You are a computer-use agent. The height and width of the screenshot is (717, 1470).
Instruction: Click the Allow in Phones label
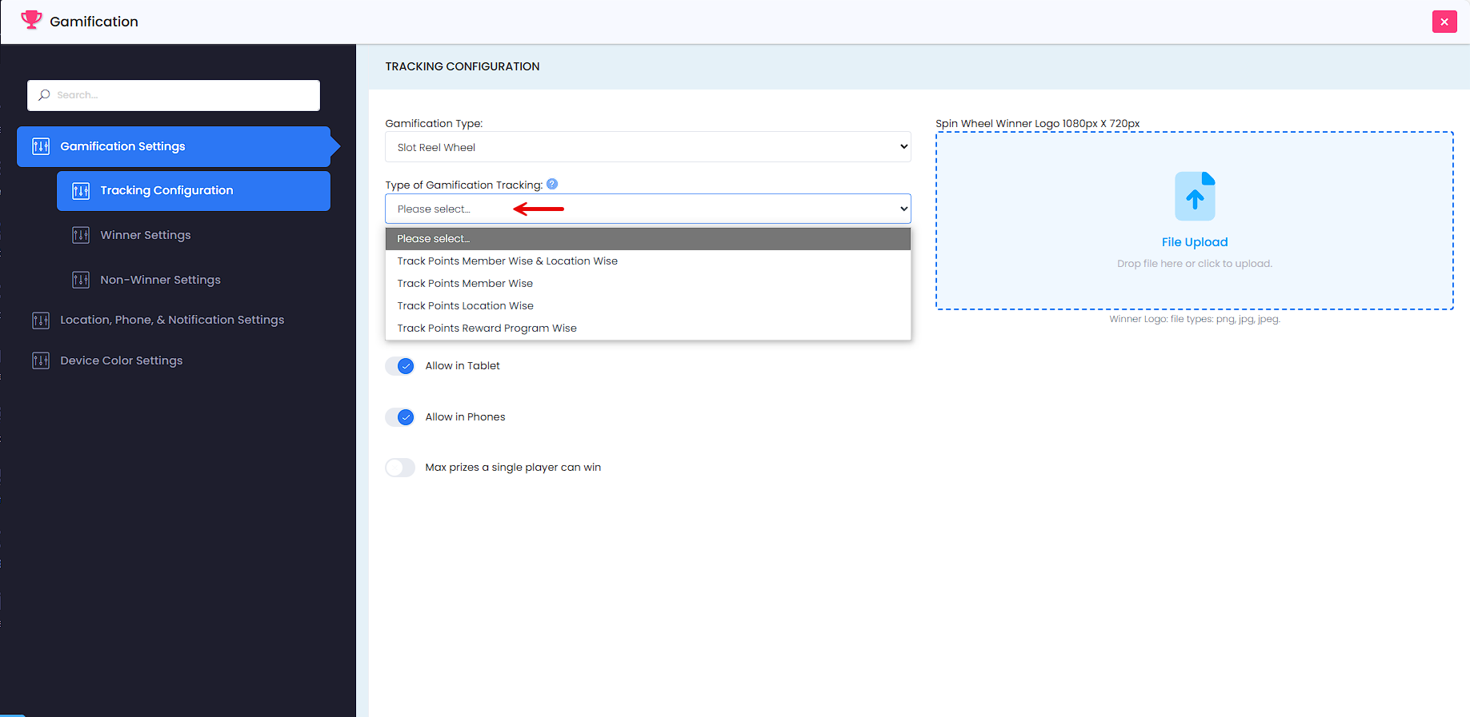[x=465, y=417]
